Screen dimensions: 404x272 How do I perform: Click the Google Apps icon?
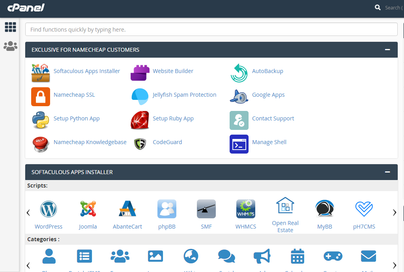click(x=239, y=97)
